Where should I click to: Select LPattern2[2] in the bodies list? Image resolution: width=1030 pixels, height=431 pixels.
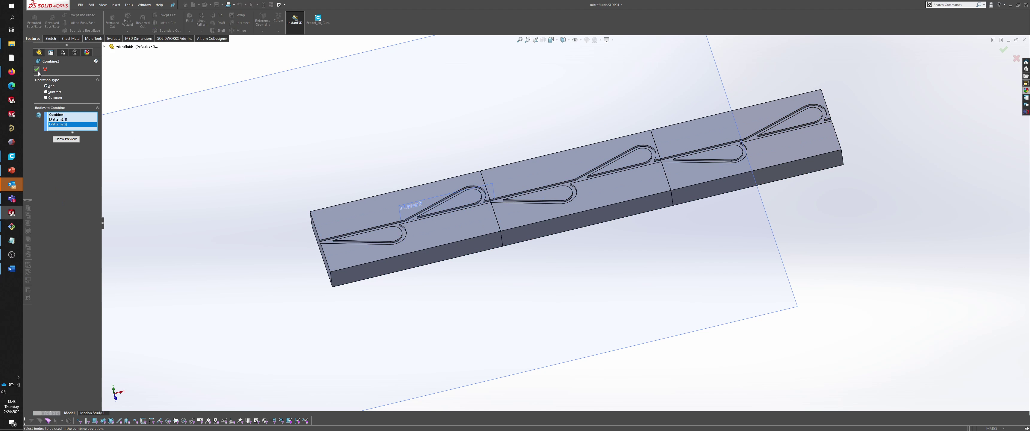tap(72, 124)
